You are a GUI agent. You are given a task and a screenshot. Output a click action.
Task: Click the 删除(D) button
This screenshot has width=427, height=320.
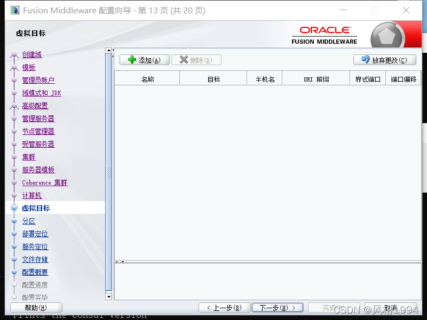tap(196, 60)
